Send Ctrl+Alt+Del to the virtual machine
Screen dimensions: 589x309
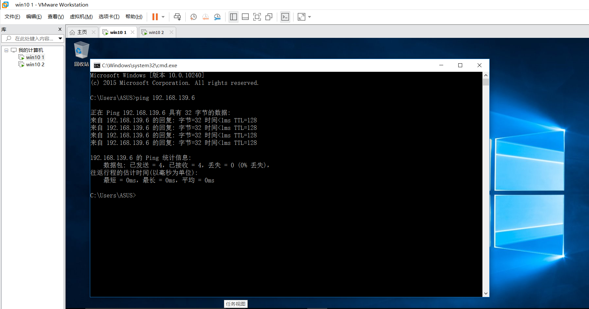pyautogui.click(x=177, y=17)
